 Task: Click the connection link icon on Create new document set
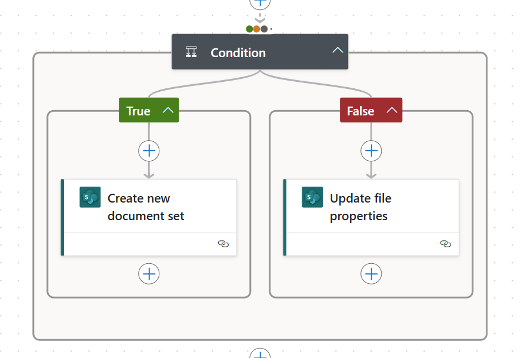pyautogui.click(x=223, y=243)
